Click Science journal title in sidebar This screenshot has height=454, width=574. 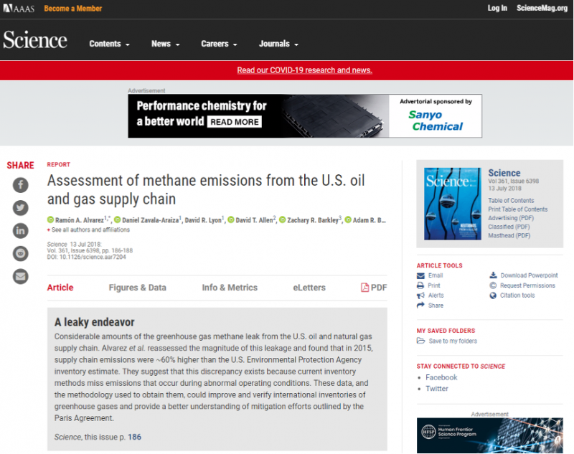point(504,173)
